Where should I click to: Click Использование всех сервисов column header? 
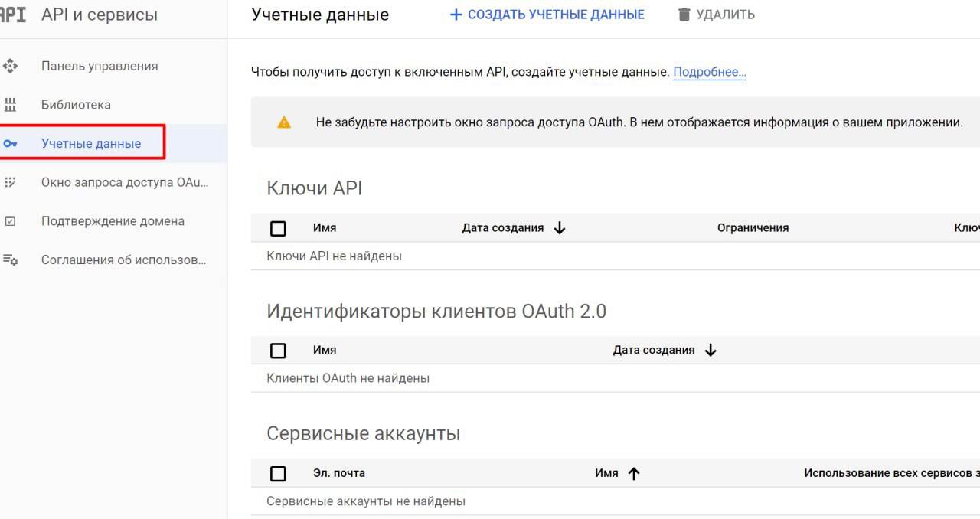[x=892, y=473]
